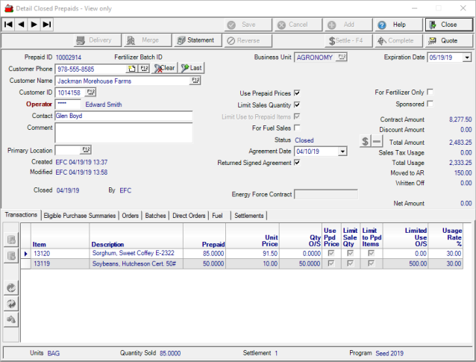The height and width of the screenshot is (362, 476).
Task: Open the Statement report
Action: [x=195, y=40]
